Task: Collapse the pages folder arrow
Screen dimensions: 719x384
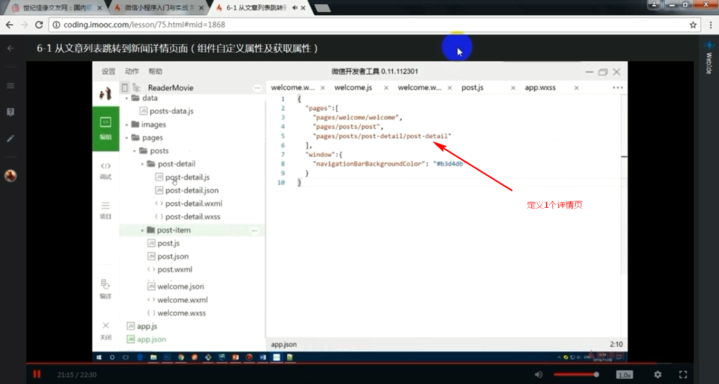Action: (127, 138)
